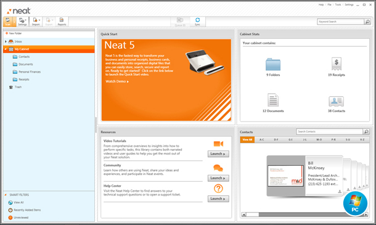The width and height of the screenshot is (376, 225).
Task: Click the 12 Documents cabinet icon
Action: click(x=273, y=100)
